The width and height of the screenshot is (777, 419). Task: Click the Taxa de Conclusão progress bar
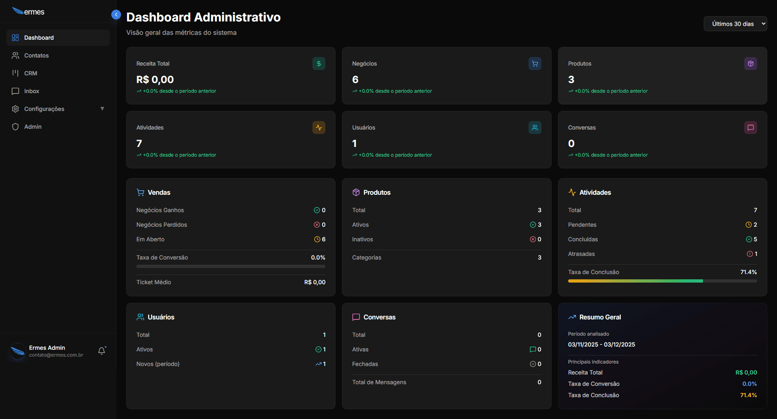click(662, 281)
